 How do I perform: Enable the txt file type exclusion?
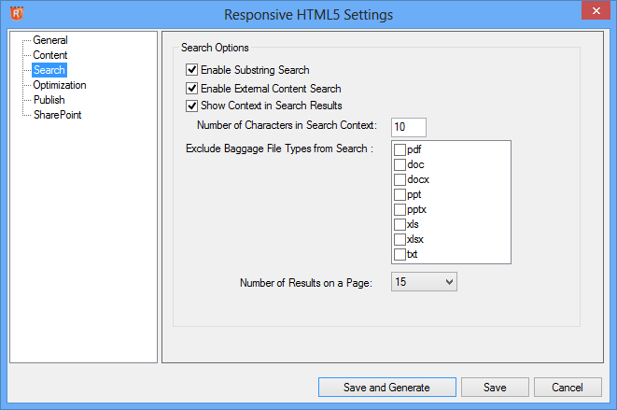[400, 254]
